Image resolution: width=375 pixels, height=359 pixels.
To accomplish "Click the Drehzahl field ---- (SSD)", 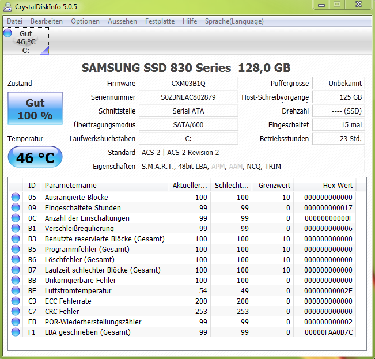I will [x=338, y=111].
